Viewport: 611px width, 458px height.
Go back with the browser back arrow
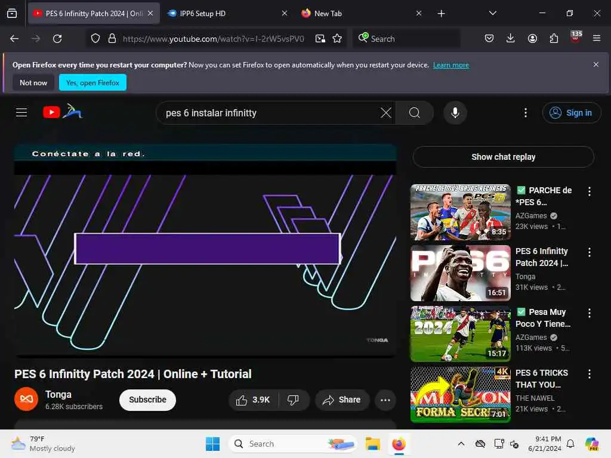tap(14, 39)
